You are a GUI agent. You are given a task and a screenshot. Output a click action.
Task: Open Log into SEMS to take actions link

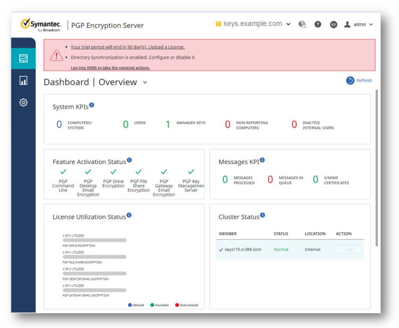click(110, 68)
